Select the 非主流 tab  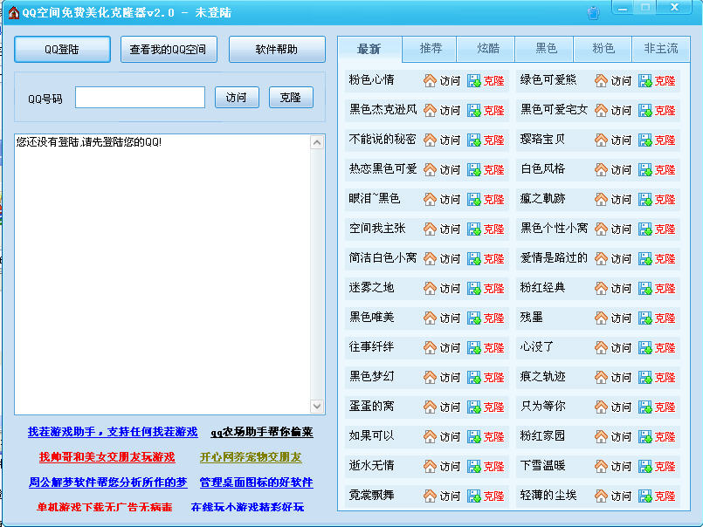click(x=661, y=48)
